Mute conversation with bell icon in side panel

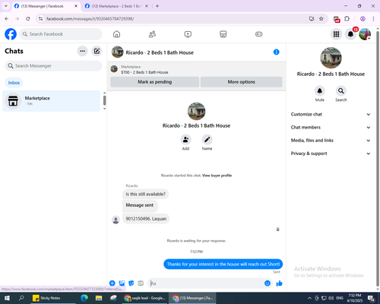click(x=320, y=91)
